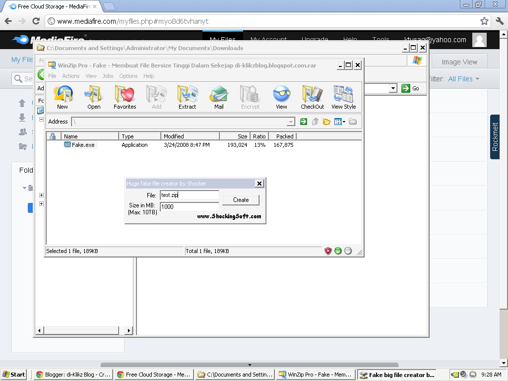Click the test.zip file name input field

tap(189, 195)
